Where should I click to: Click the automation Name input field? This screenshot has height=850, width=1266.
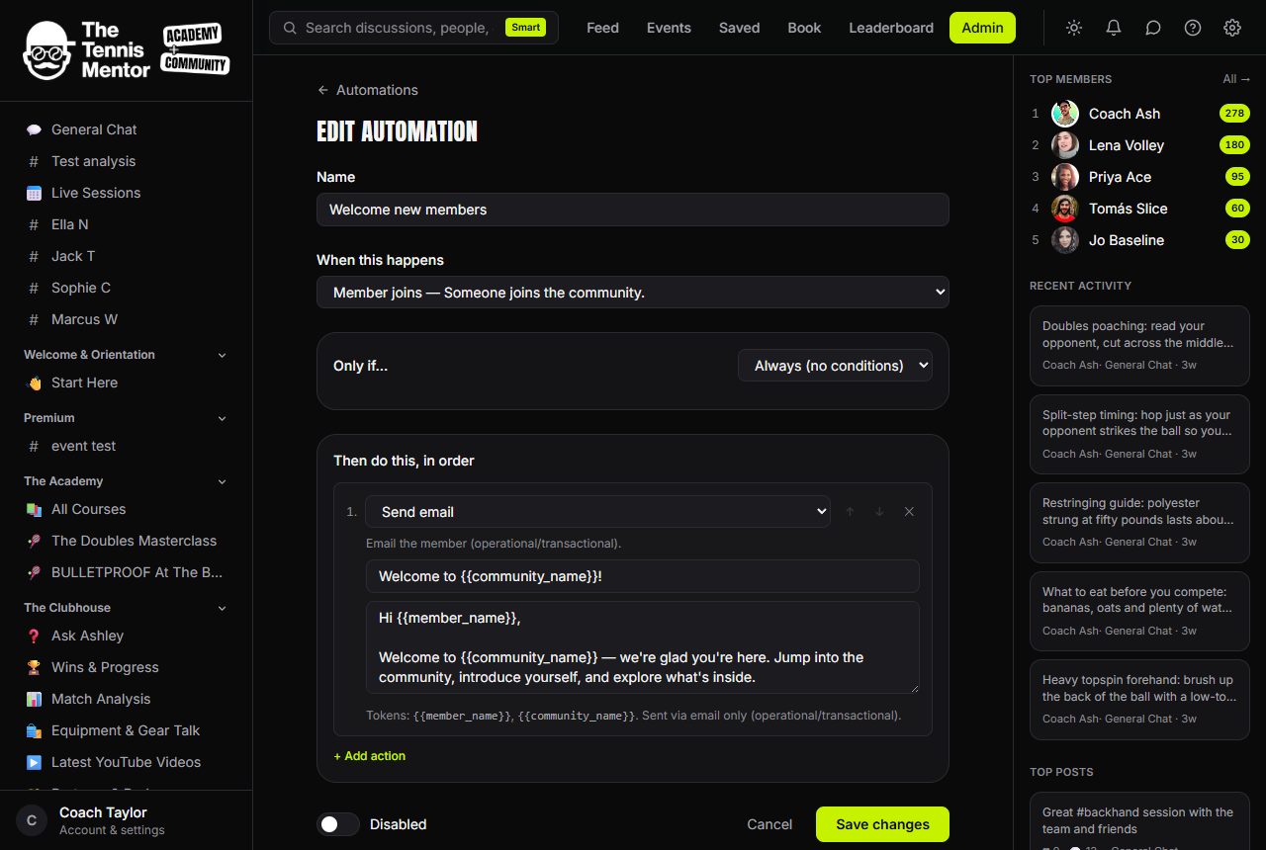(633, 210)
